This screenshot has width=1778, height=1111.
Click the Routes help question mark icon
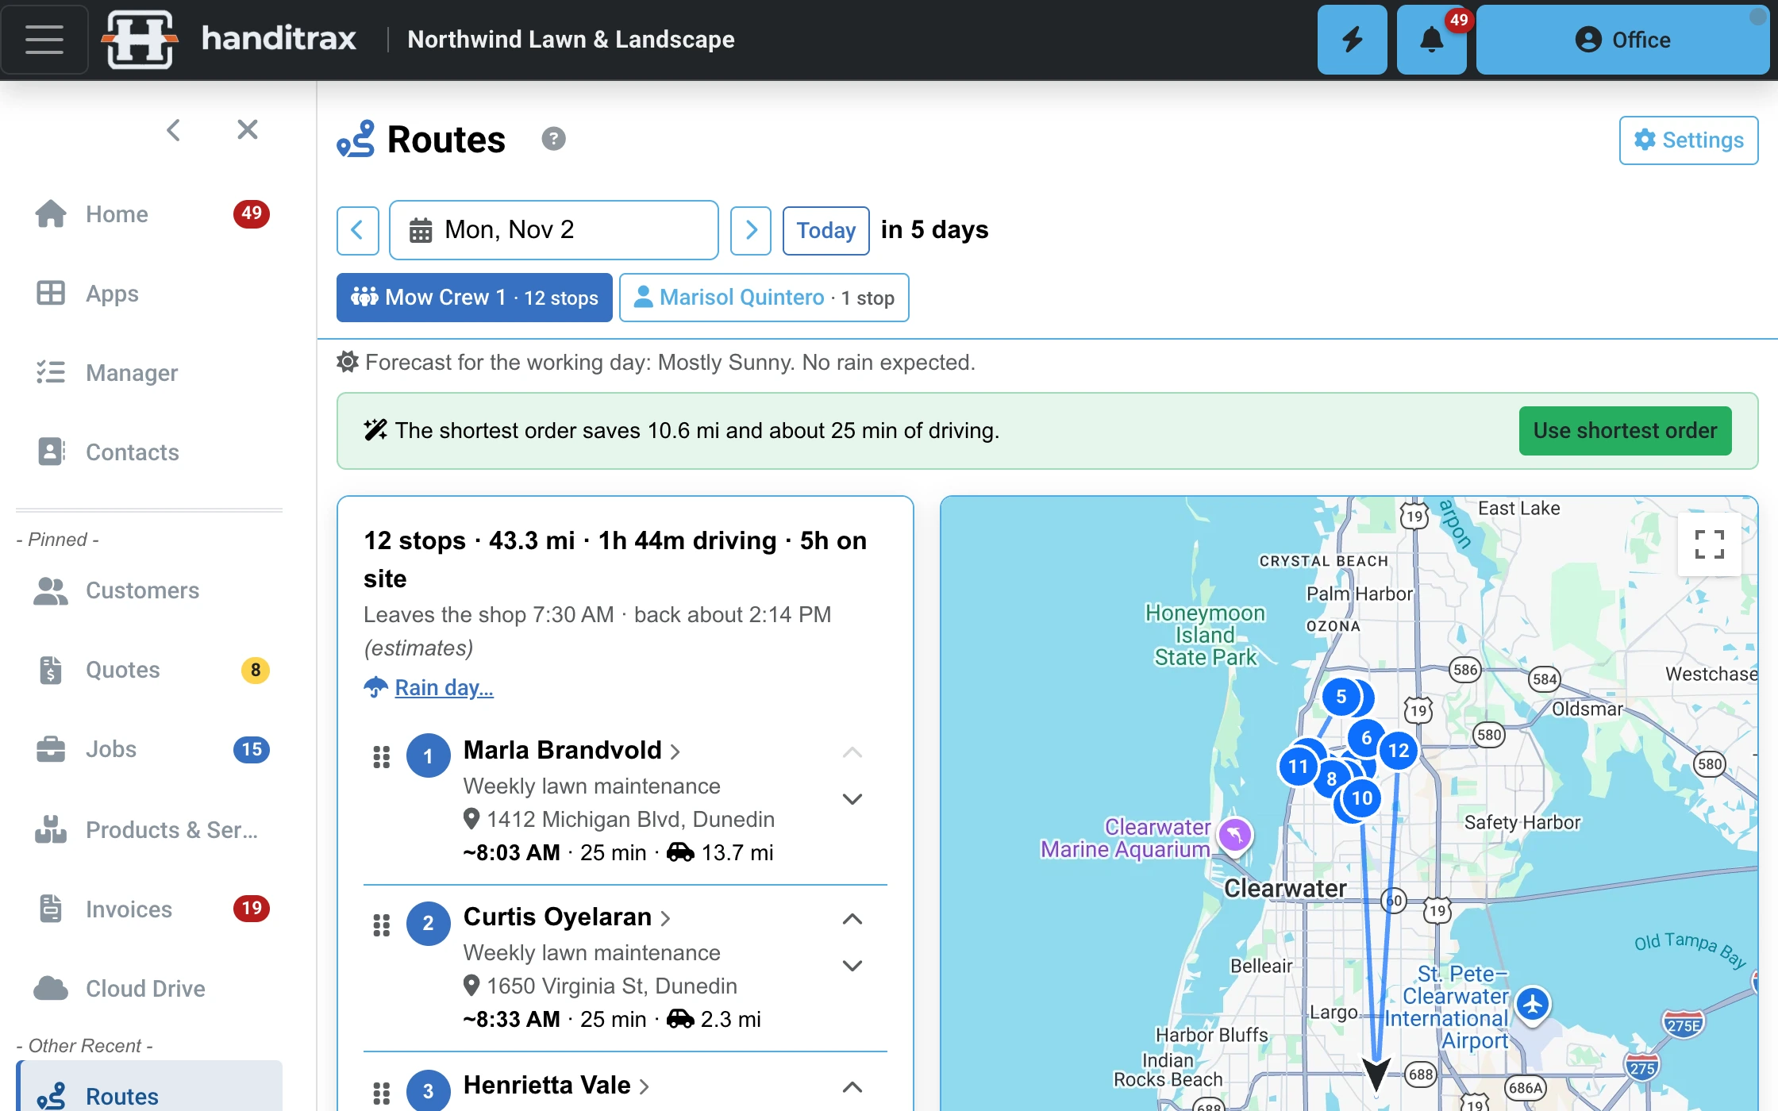pos(553,139)
